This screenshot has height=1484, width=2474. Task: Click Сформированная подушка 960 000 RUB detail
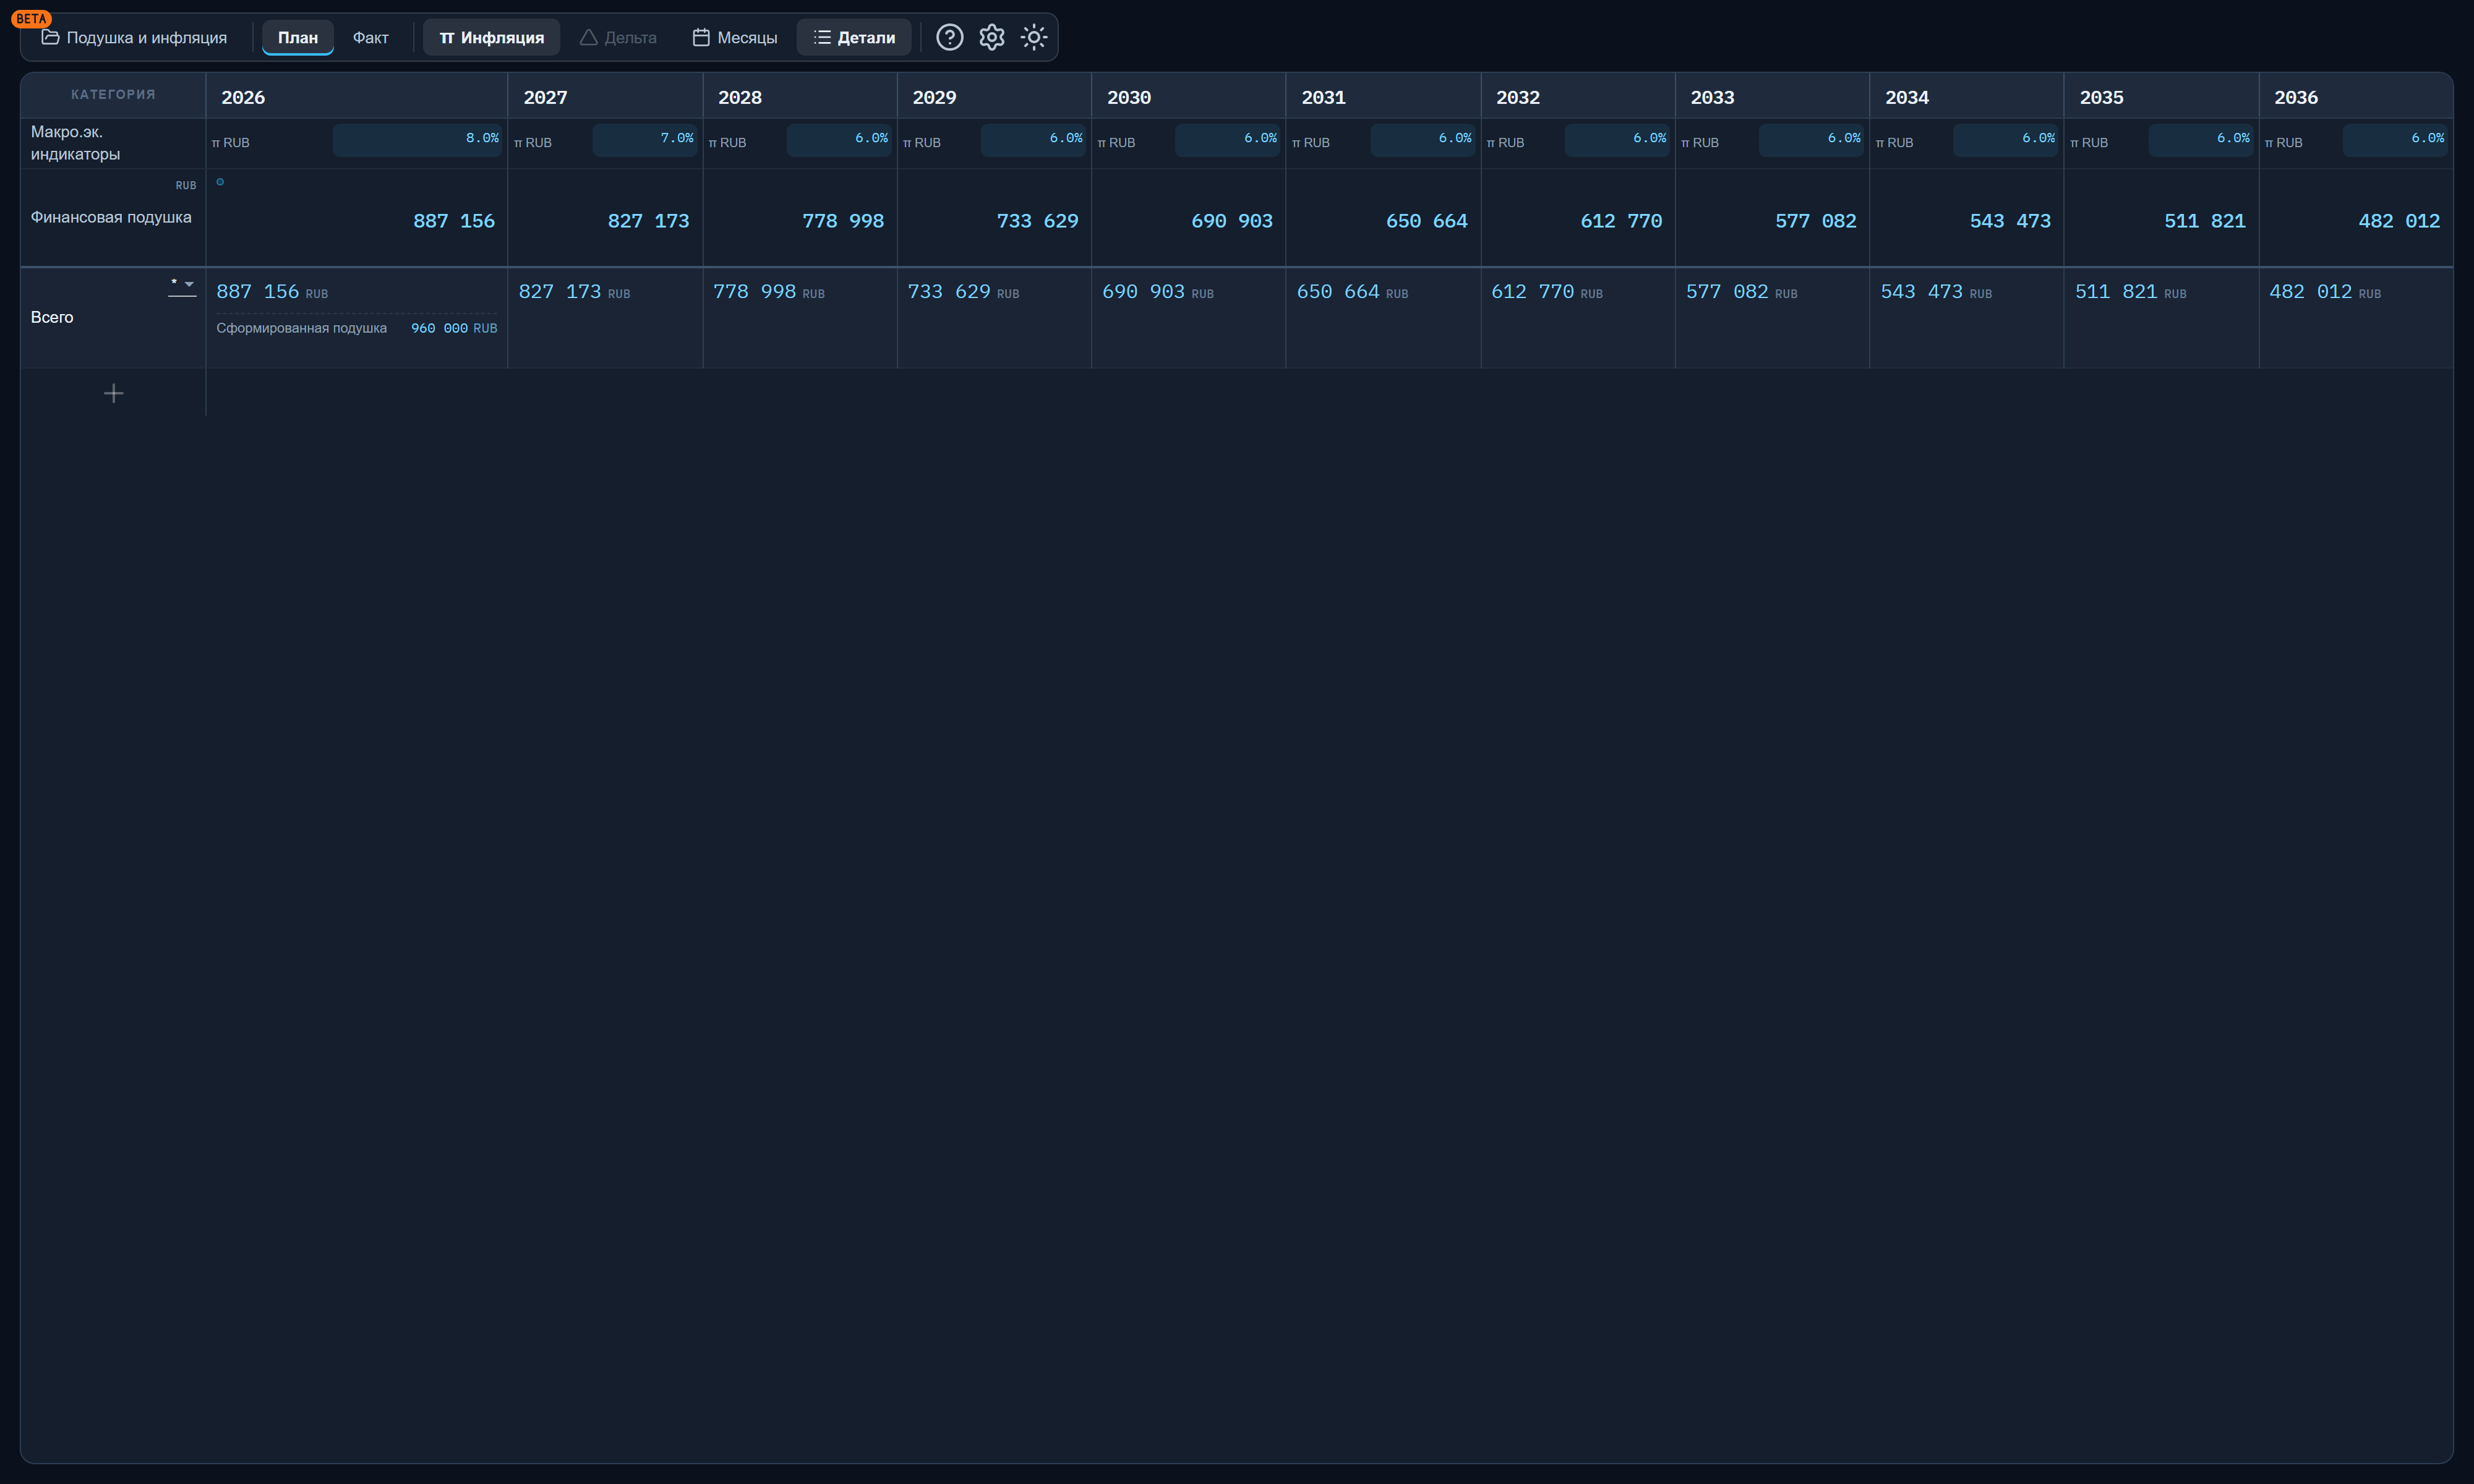click(356, 328)
